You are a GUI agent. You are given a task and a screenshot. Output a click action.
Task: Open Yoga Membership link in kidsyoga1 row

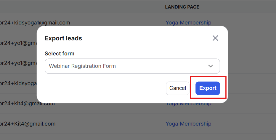coord(188,23)
